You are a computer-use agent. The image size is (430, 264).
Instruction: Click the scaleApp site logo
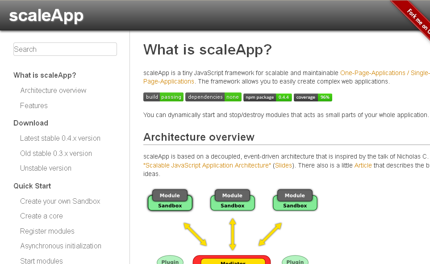[46, 15]
